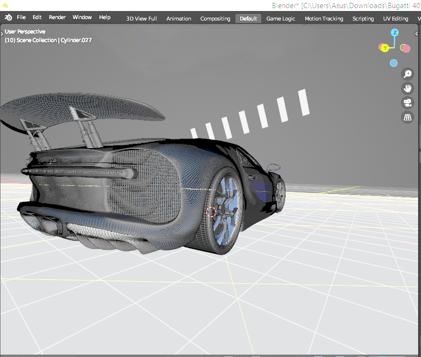Expand the right sidebar with chevron arrow
This screenshot has height=357, width=421.
pyautogui.click(x=417, y=34)
